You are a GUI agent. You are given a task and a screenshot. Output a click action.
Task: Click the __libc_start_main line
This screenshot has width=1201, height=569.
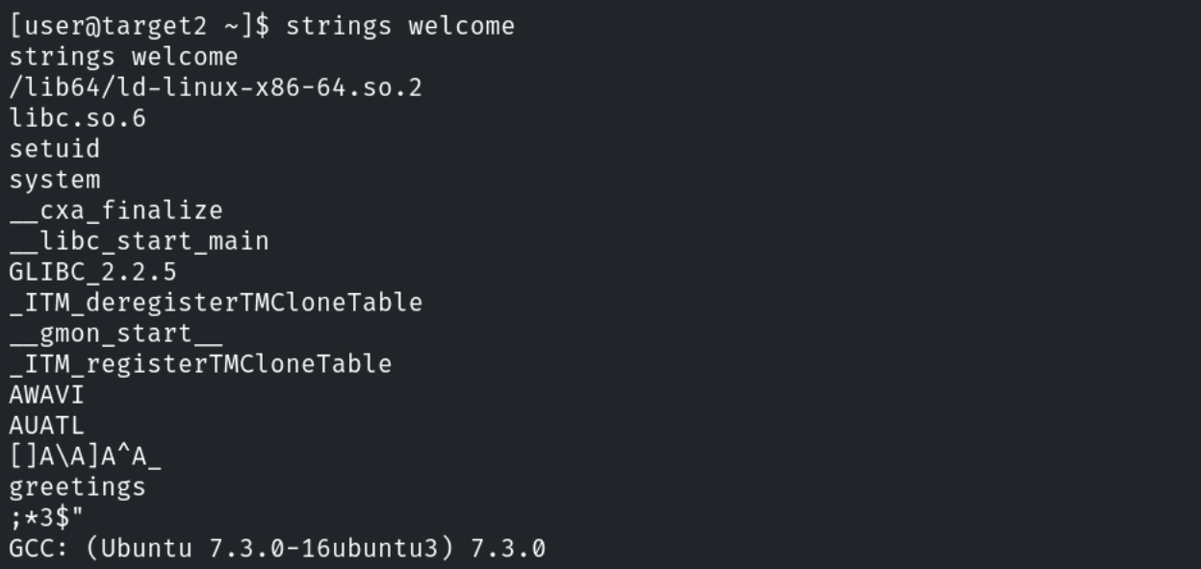tap(139, 241)
